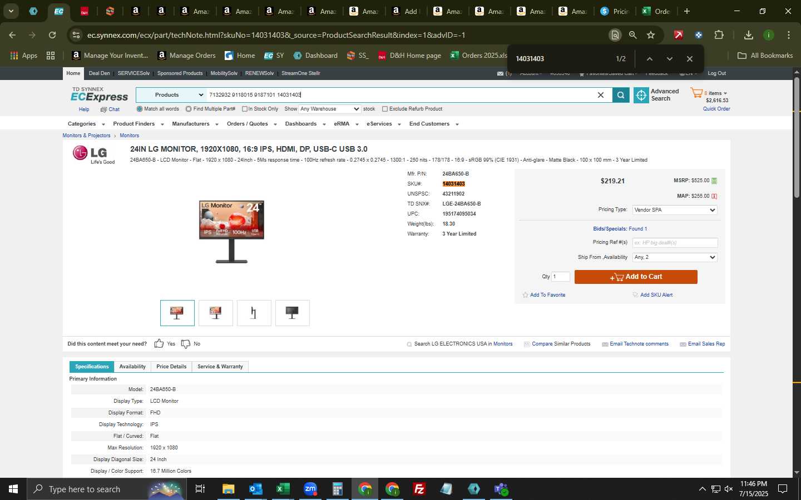Switch to Price Details tab

point(171,367)
